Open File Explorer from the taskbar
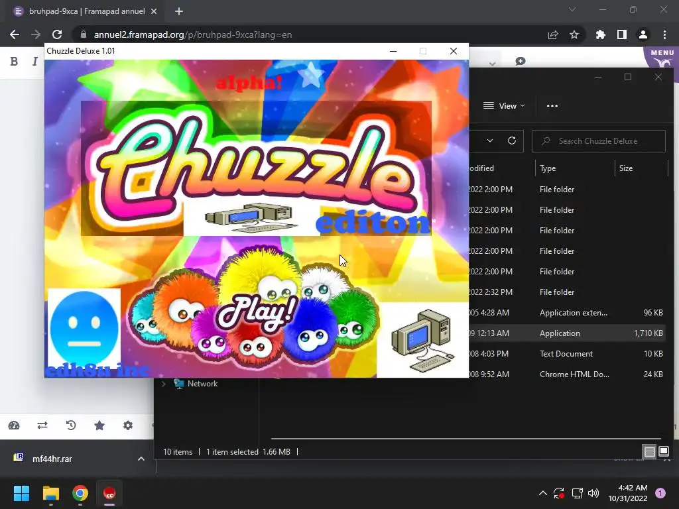This screenshot has height=509, width=679. pyautogui.click(x=50, y=493)
